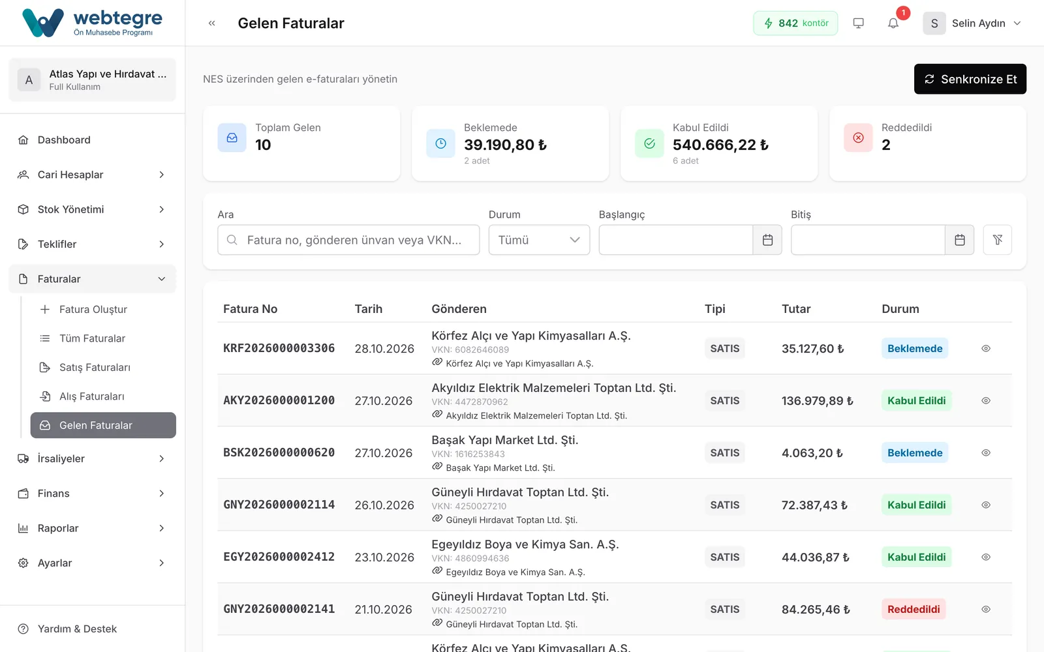This screenshot has width=1044, height=652.
Task: View invoice AKY2026000001200 eye icon
Action: point(986,400)
